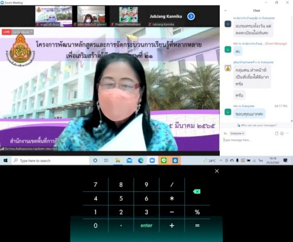
Task: Tap key 4 on the keypad
Action: [95, 198]
